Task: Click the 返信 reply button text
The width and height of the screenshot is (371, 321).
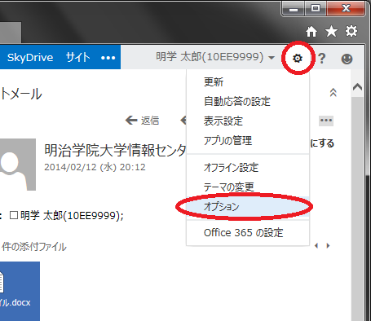Action: (x=150, y=121)
